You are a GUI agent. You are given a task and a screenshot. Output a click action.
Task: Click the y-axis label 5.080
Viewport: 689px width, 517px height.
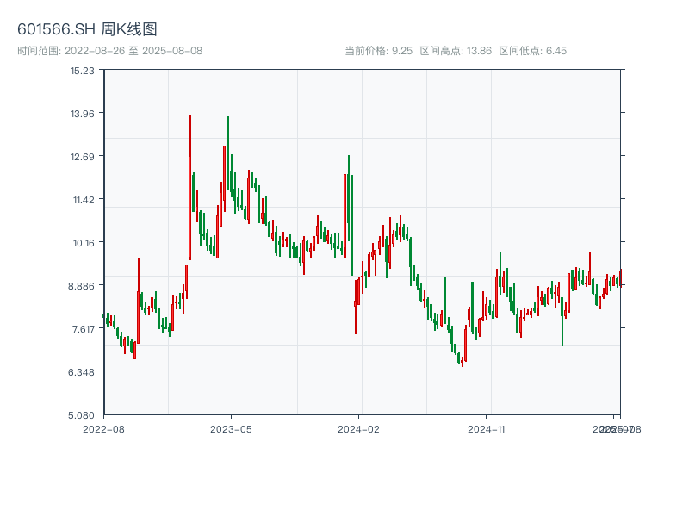pos(81,415)
